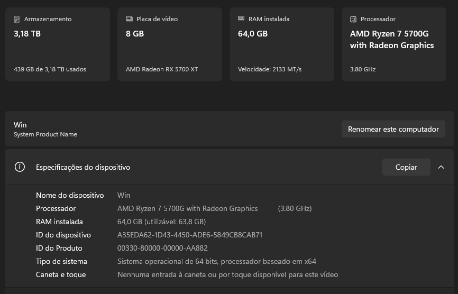Click the info icon beside Especificações do dispositivo

(x=20, y=167)
